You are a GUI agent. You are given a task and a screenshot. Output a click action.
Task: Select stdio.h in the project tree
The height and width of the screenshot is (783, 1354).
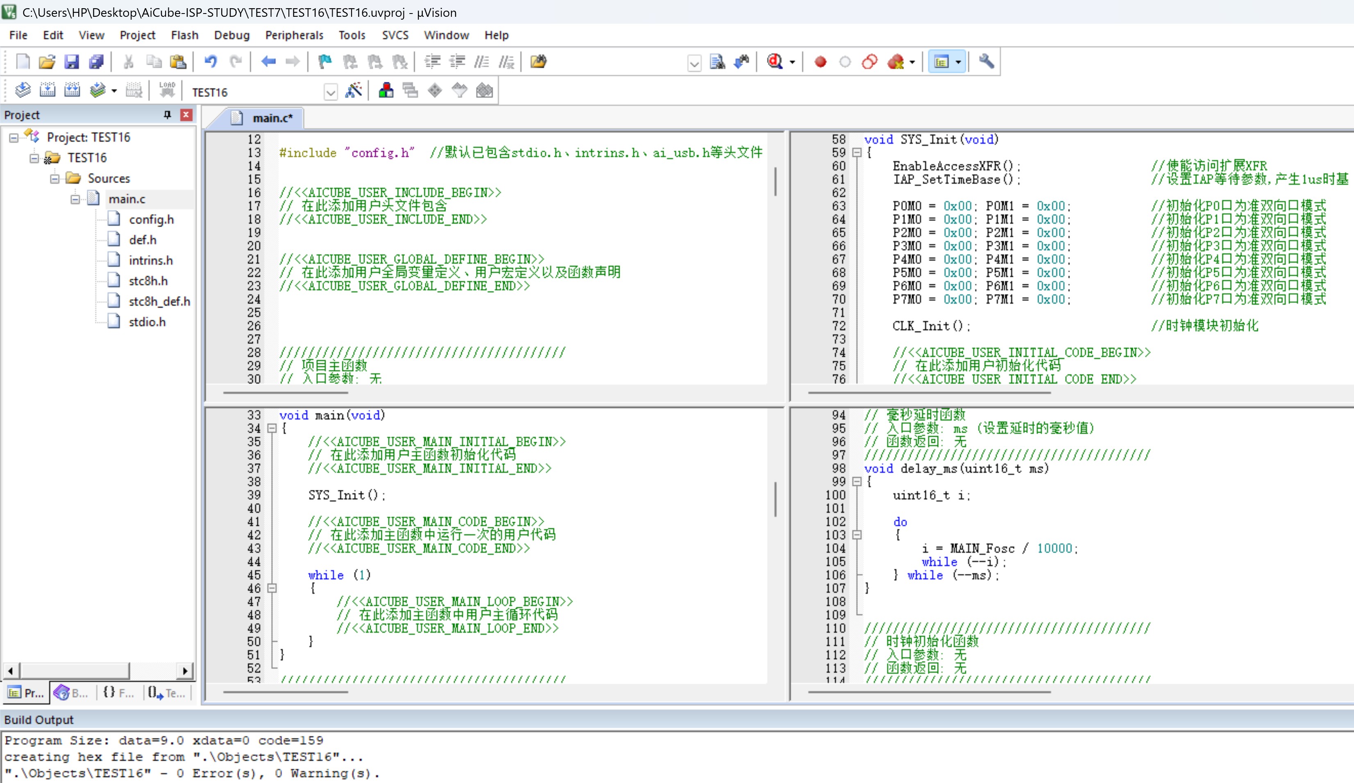147,322
